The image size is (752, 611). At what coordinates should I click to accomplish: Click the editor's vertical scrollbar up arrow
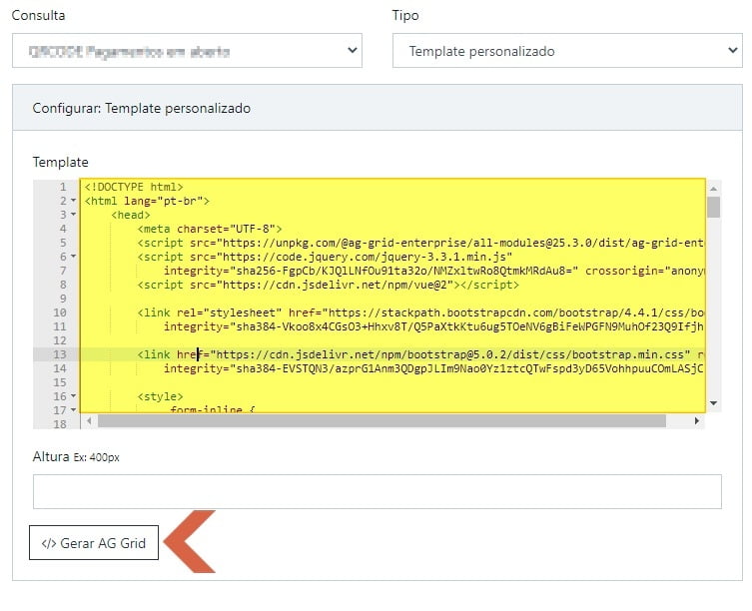pyautogui.click(x=713, y=186)
